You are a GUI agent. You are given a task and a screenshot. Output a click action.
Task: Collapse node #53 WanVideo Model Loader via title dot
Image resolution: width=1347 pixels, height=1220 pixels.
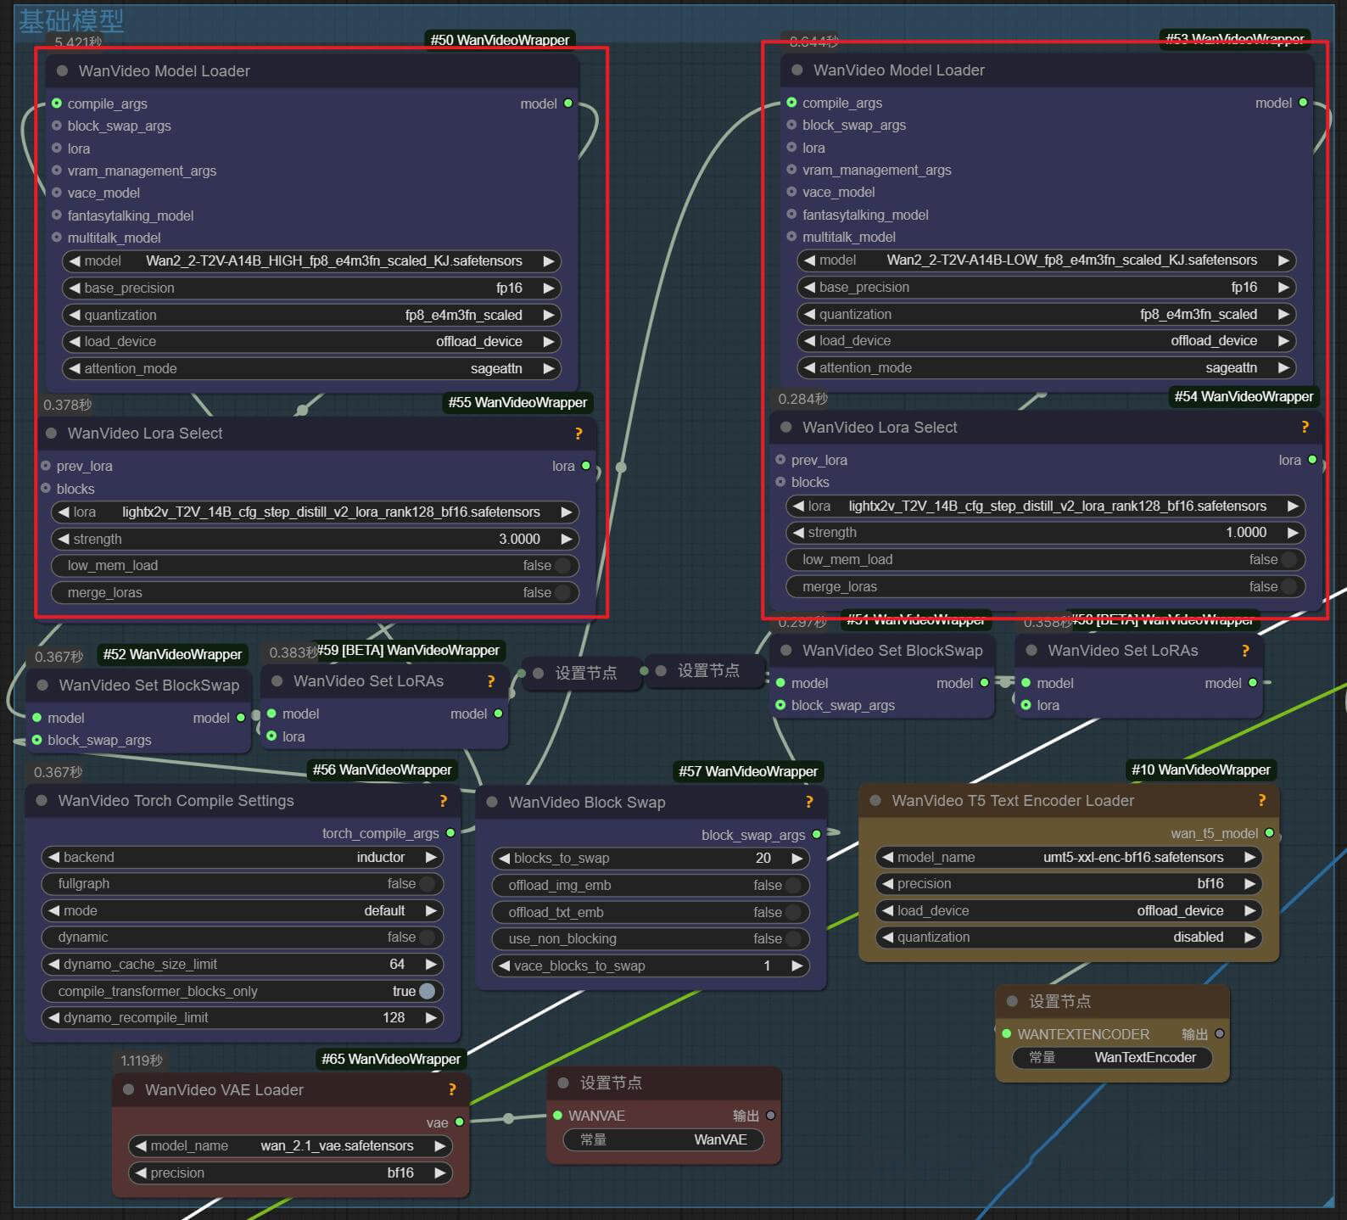pos(796,70)
